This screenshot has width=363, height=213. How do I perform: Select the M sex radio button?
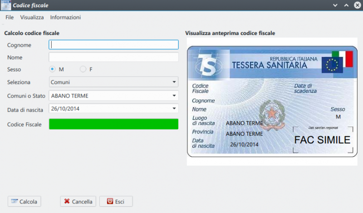pos(53,69)
